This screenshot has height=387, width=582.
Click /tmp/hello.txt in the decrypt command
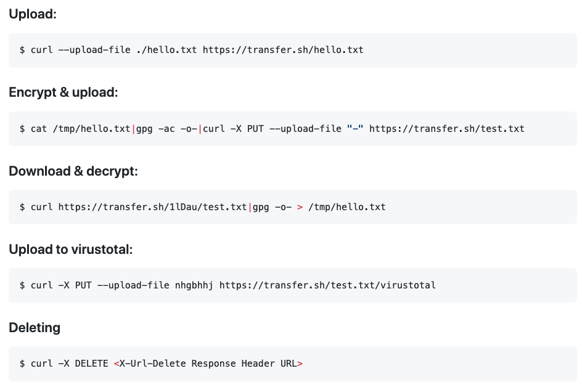point(347,207)
